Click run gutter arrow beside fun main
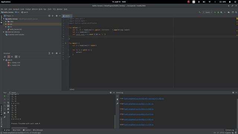This screenshot has height=134, width=238. [x=66, y=43]
